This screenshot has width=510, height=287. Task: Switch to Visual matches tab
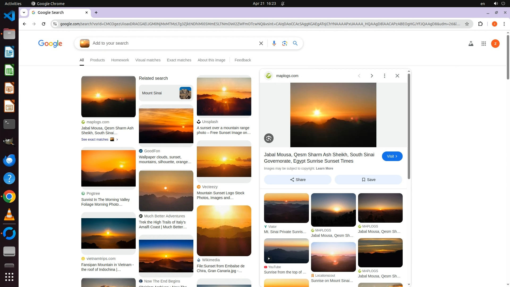tap(148, 60)
